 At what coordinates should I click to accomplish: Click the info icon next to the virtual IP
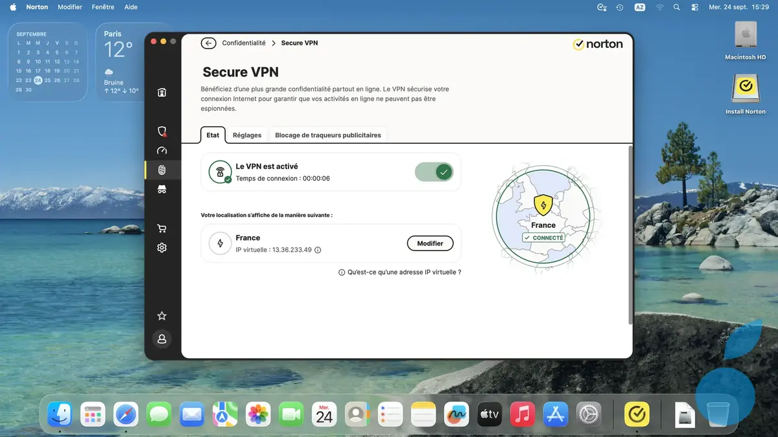(x=317, y=249)
